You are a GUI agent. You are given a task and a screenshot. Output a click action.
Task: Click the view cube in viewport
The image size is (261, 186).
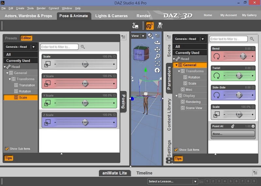(x=141, y=53)
